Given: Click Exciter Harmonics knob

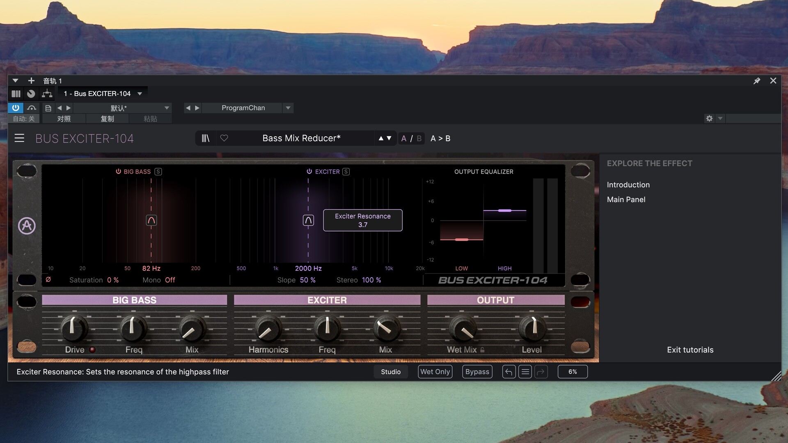Looking at the screenshot, I should tap(268, 329).
